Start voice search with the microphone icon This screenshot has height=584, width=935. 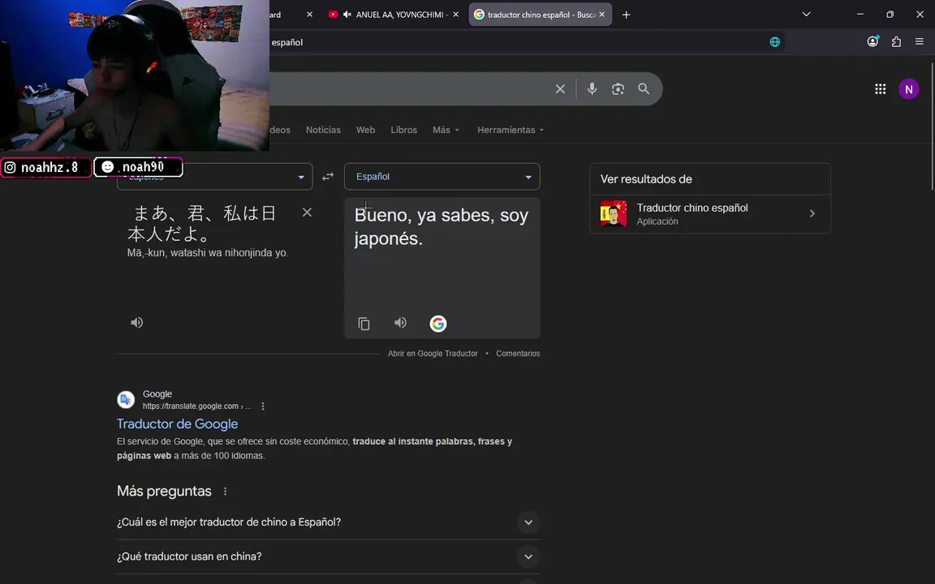click(592, 88)
